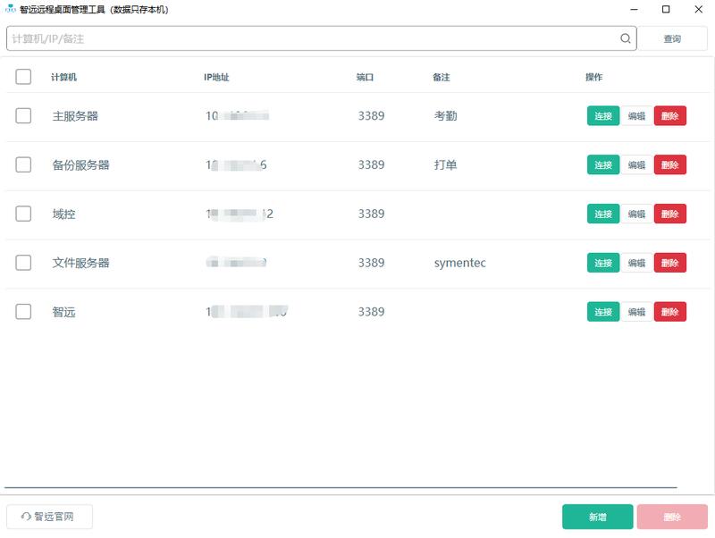Delete the 域控 entry
Viewport: 715px width, 538px height.
point(669,214)
